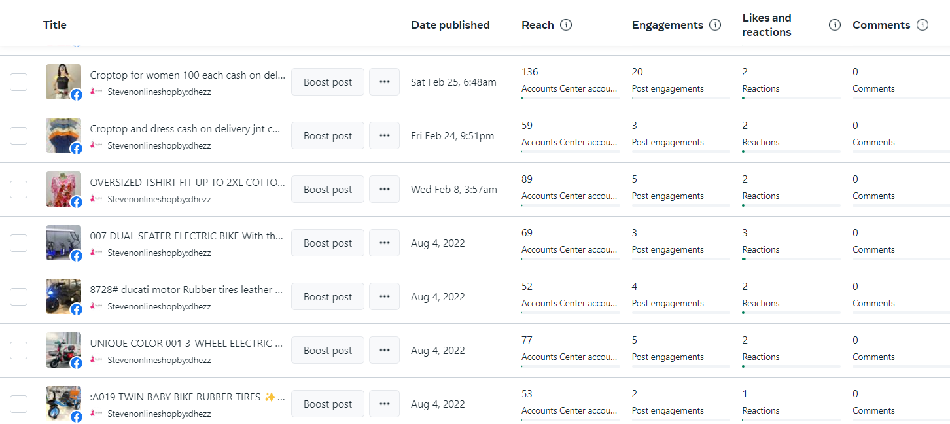Image resolution: width=950 pixels, height=424 pixels.
Task: Click the Engagements column info icon
Action: (715, 25)
